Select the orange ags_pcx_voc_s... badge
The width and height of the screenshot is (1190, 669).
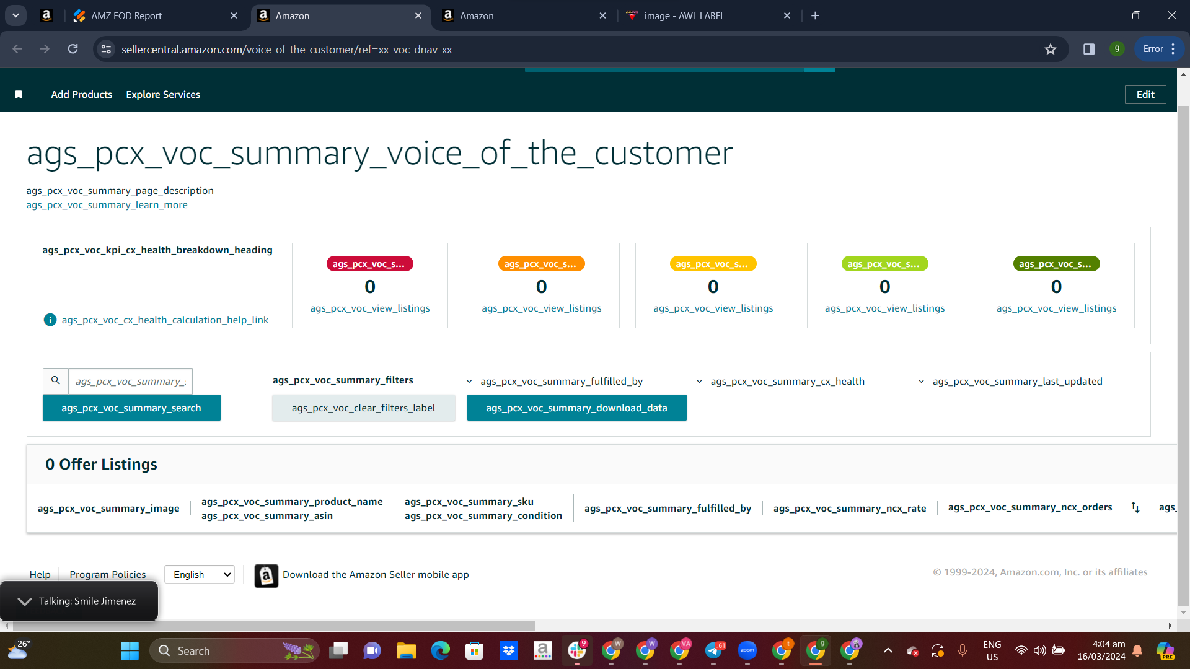[x=541, y=264]
